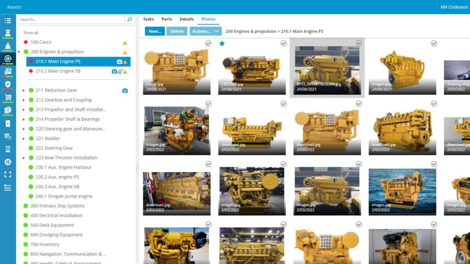This screenshot has height=264, width=470.
Task: Open the Parts tab
Action: pyautogui.click(x=167, y=19)
